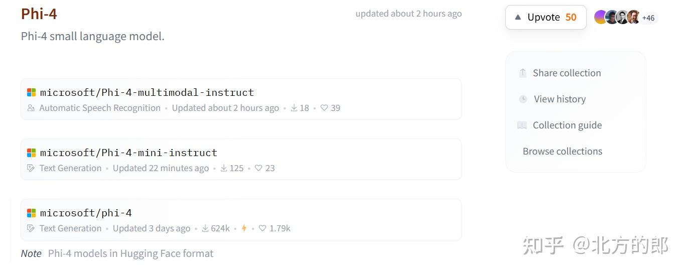Screen dimensions: 686x273
Task: Open the microsoft/phi-4 model
Action: pyautogui.click(x=86, y=213)
